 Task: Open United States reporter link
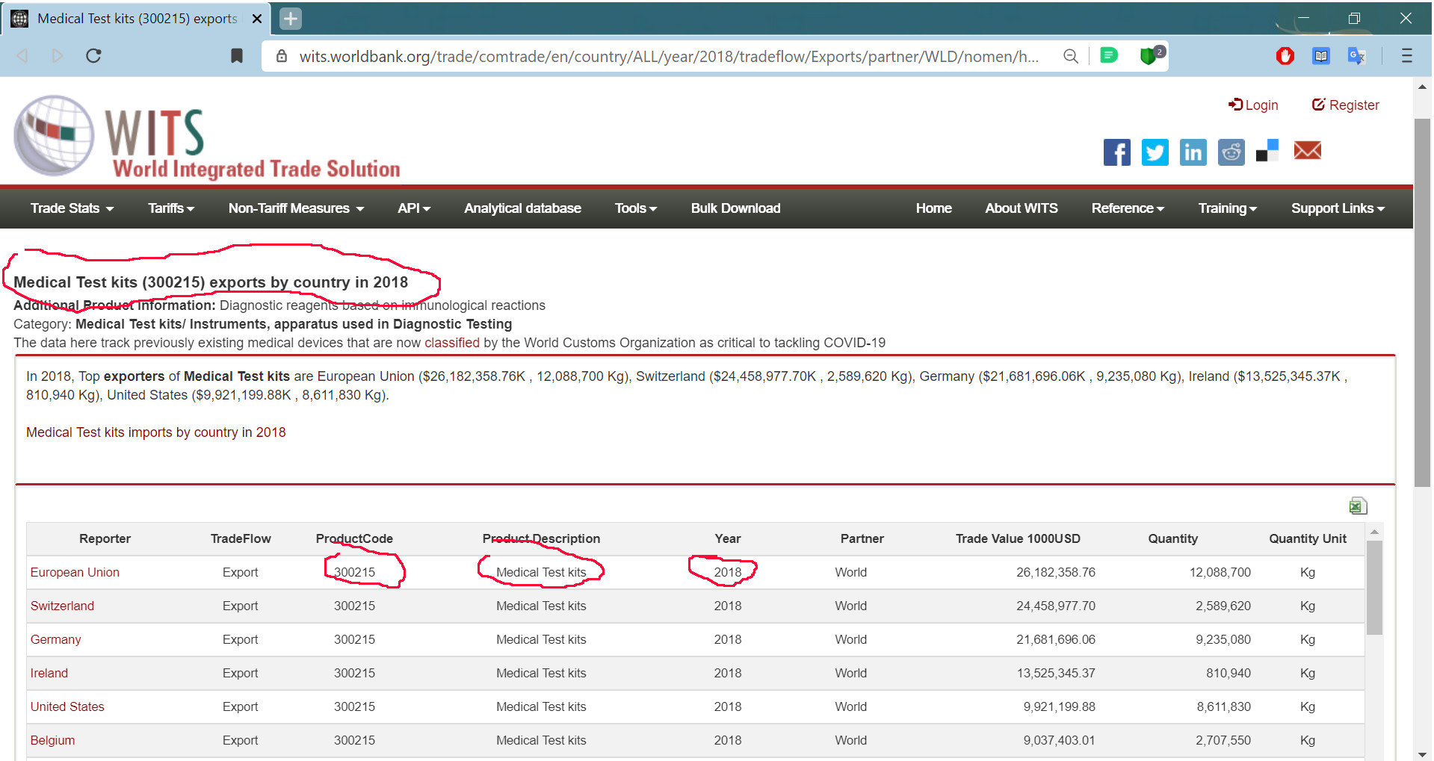click(x=67, y=706)
